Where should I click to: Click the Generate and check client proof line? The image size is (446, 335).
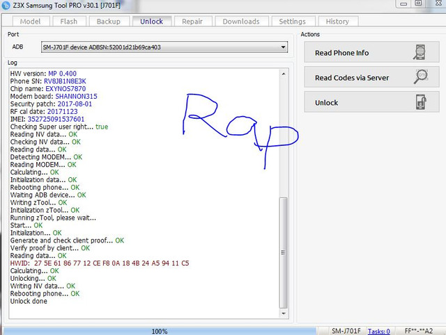67,240
